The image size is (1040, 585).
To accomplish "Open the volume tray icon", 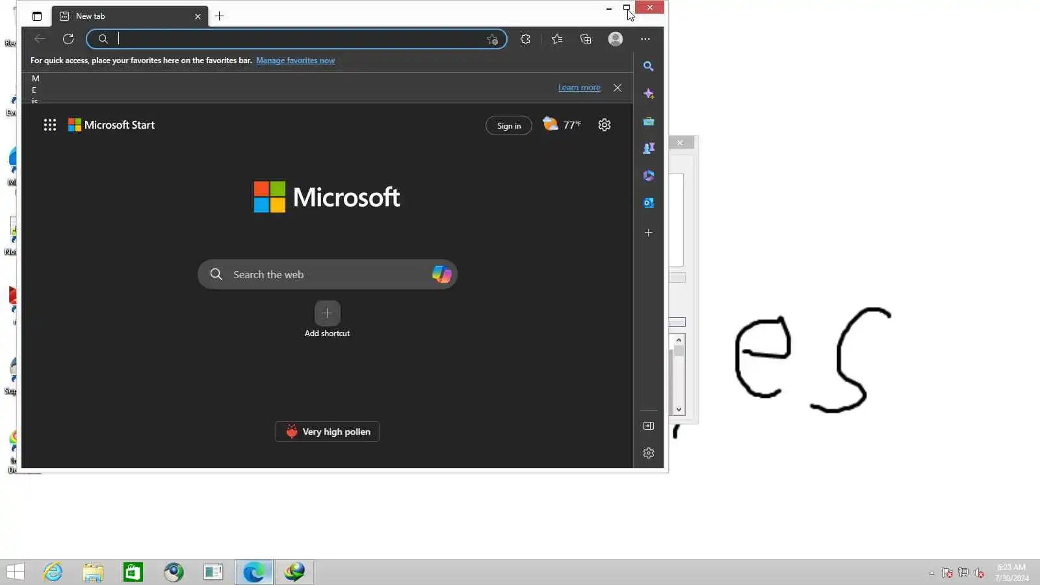I will click(x=979, y=573).
